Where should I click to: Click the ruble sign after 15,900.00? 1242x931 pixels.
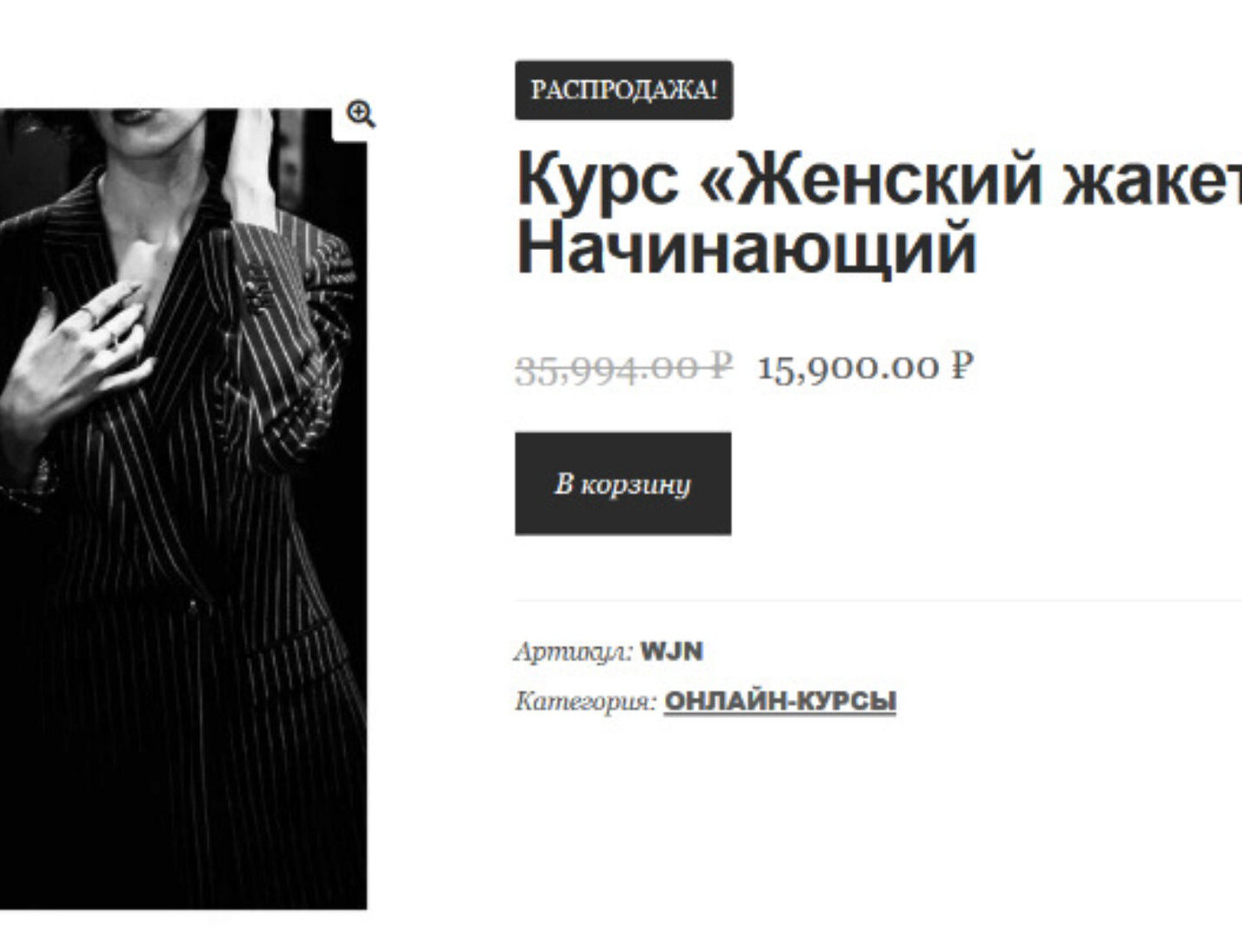click(963, 366)
